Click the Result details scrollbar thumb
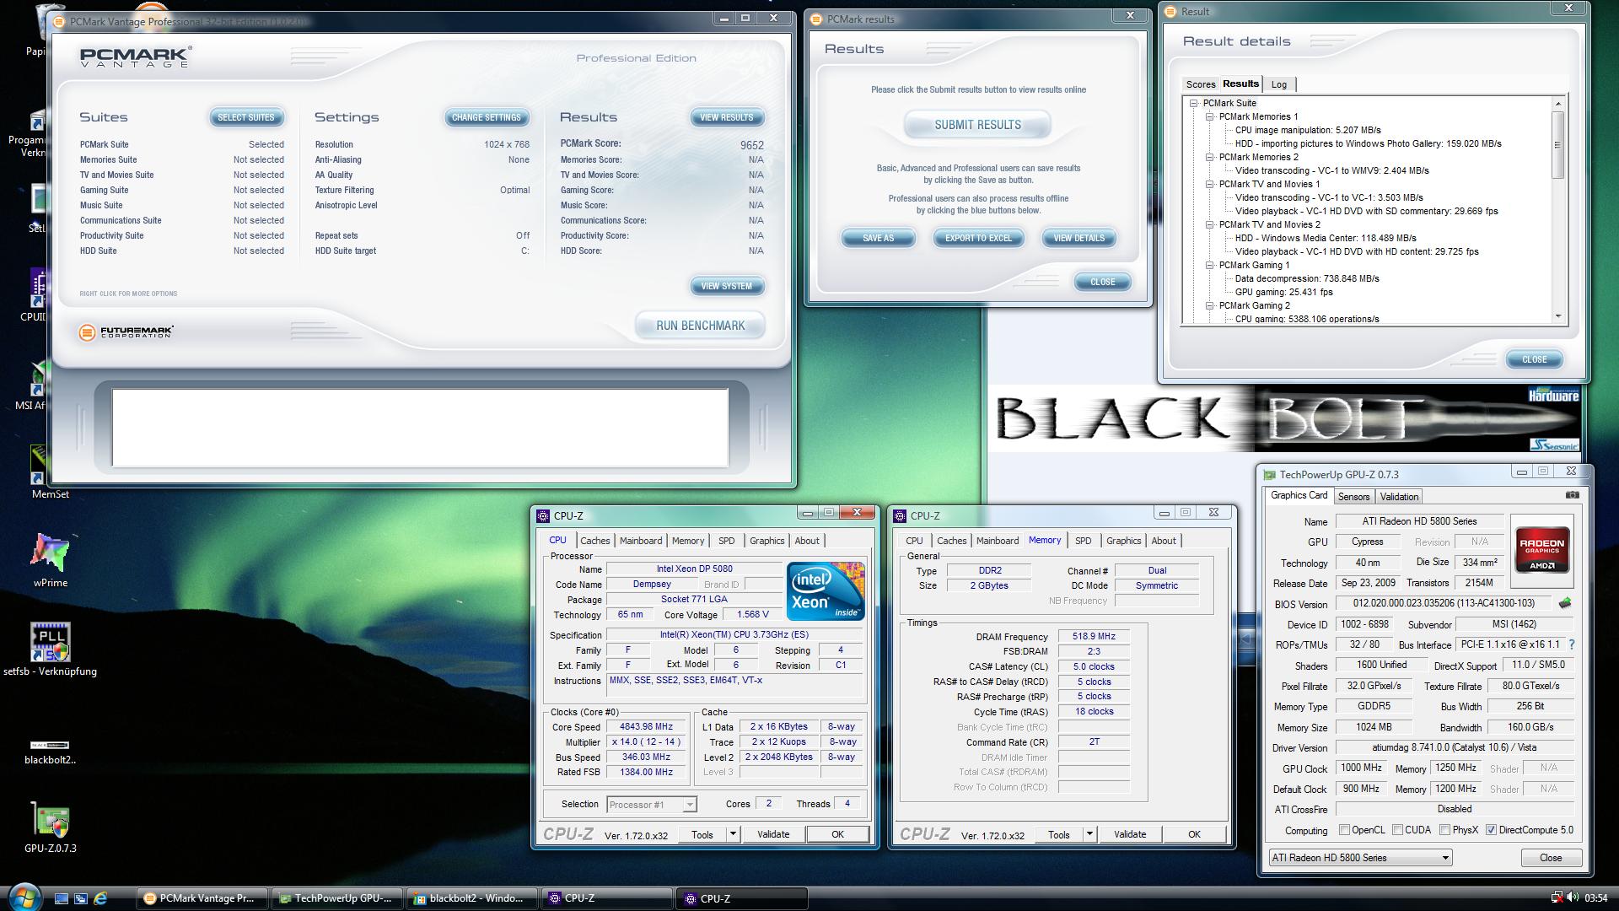This screenshot has width=1619, height=911. [1558, 143]
